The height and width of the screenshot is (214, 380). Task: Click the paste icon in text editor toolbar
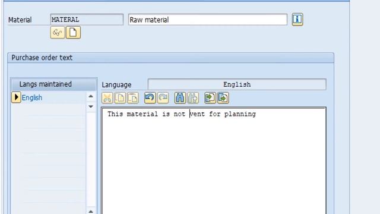point(133,98)
